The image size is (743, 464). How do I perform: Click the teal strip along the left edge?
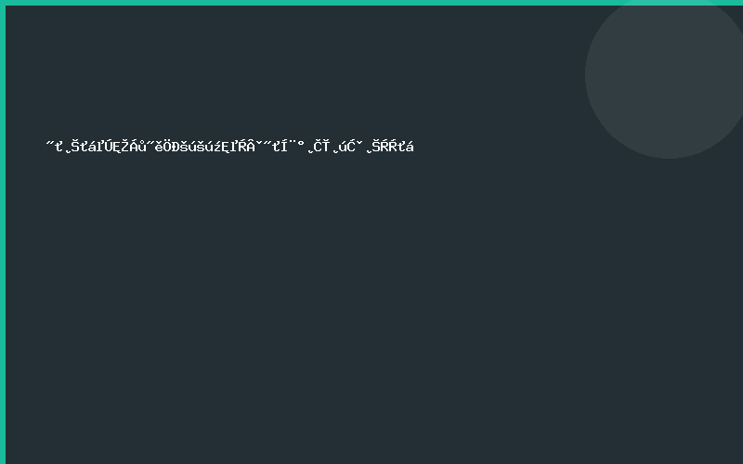pyautogui.click(x=3, y=232)
